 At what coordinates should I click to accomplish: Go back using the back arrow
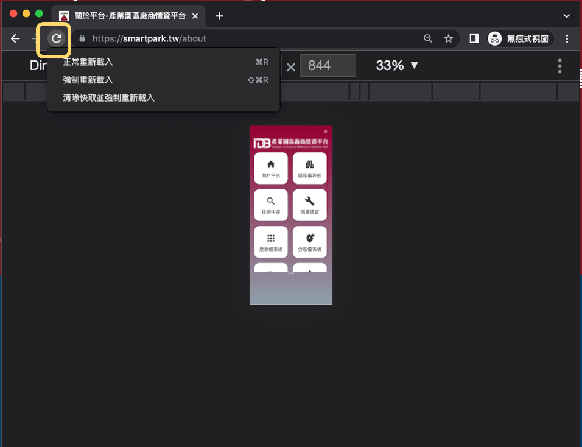(16, 39)
